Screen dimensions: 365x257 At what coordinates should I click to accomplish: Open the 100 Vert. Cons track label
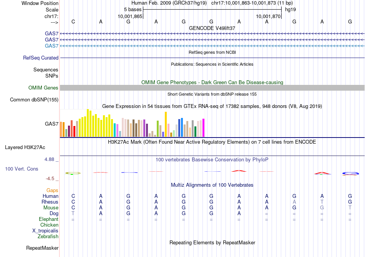[22, 169]
